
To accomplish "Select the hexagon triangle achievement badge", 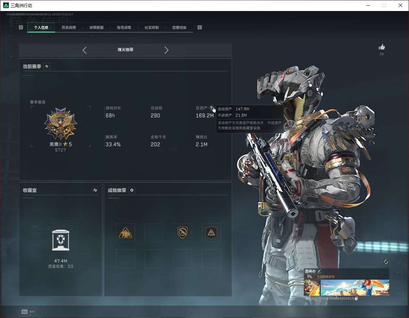I will point(211,232).
